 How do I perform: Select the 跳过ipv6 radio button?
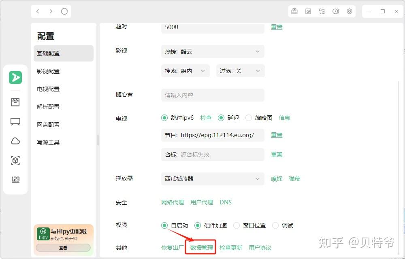coord(164,118)
